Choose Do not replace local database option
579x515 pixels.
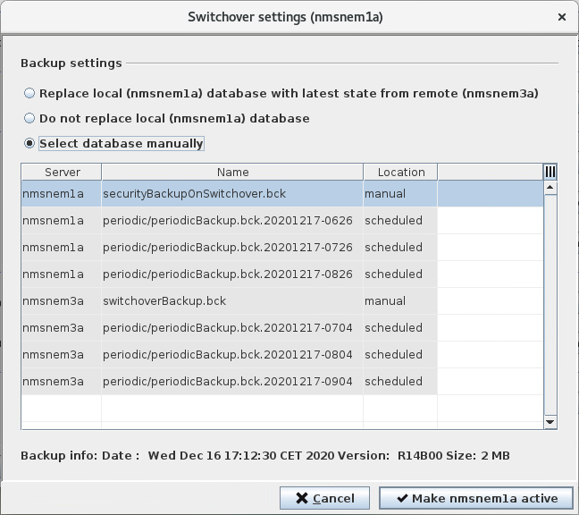(x=30, y=118)
